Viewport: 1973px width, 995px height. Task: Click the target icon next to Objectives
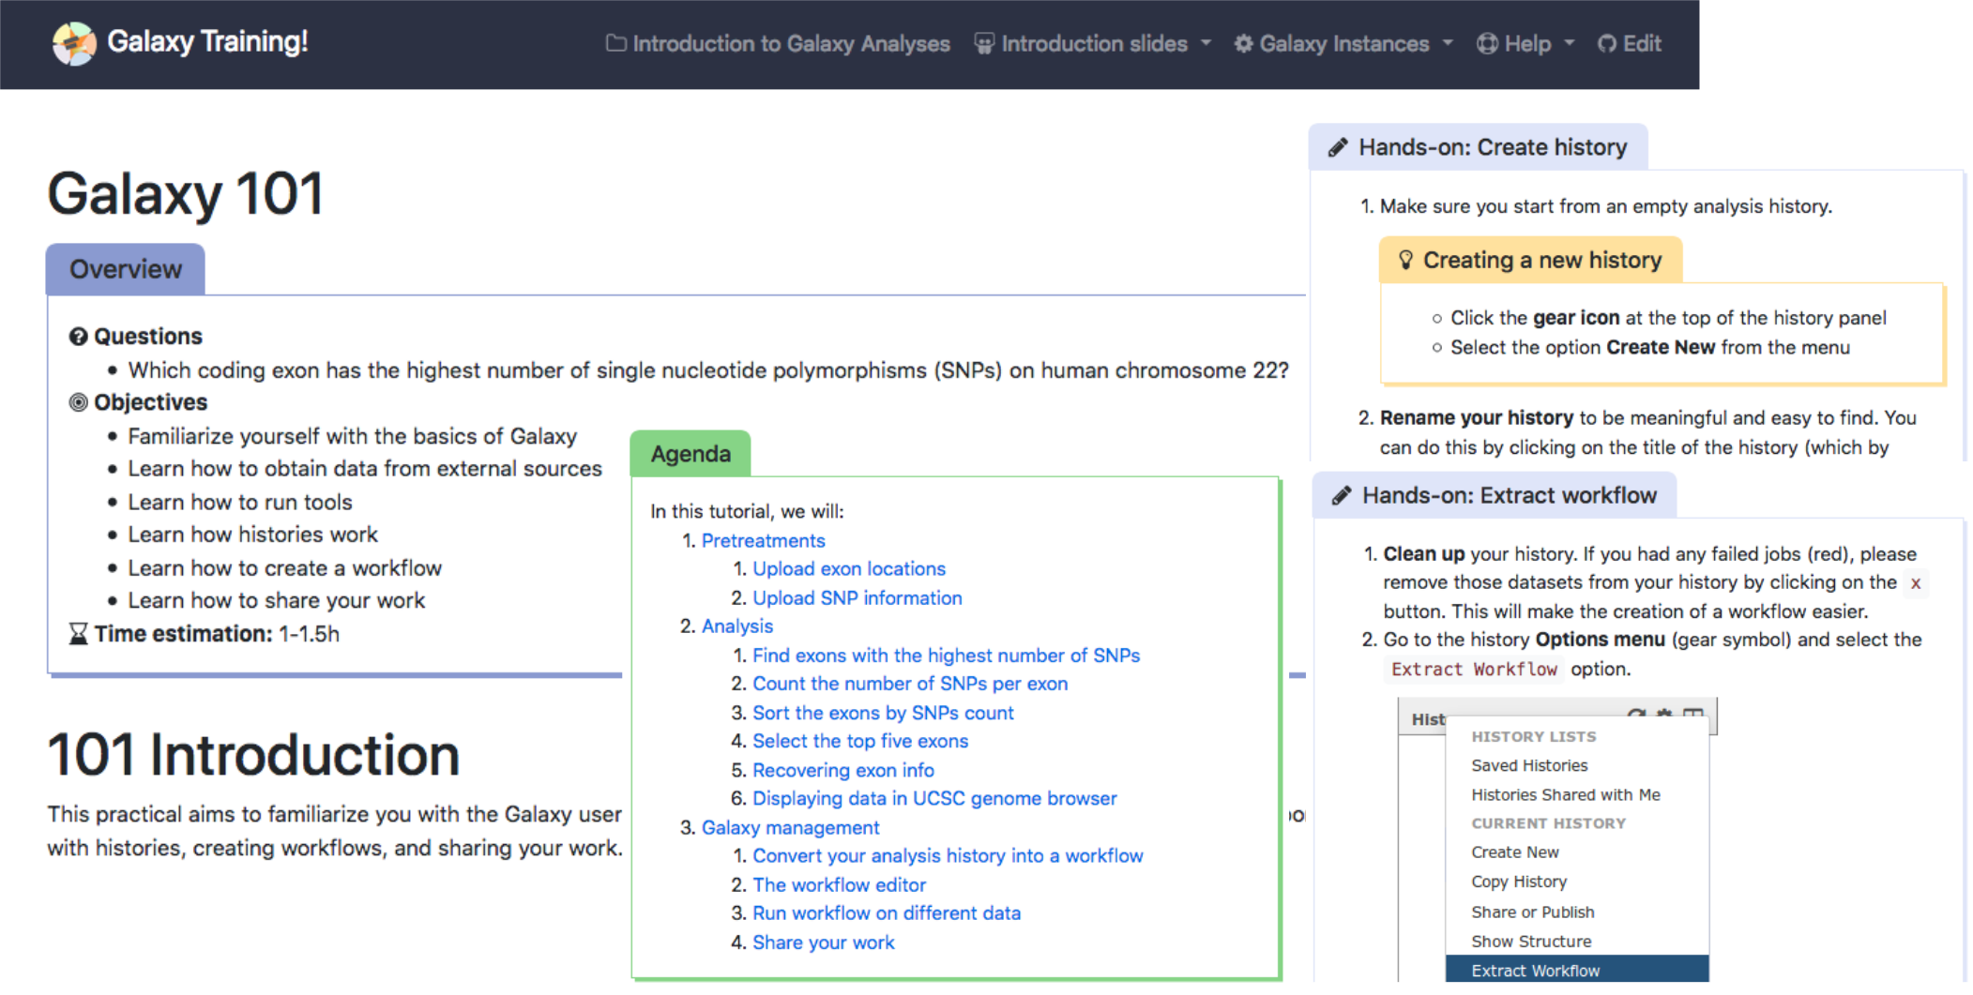[x=78, y=402]
